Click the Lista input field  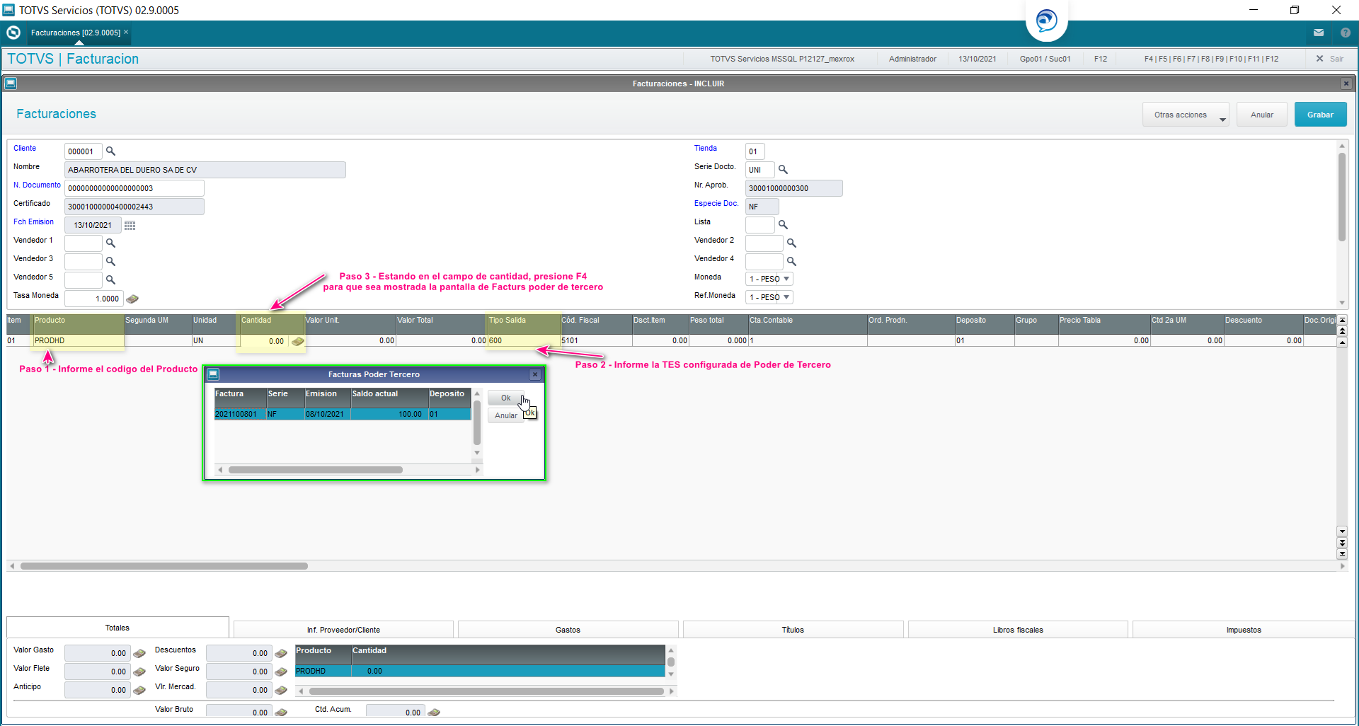click(759, 225)
